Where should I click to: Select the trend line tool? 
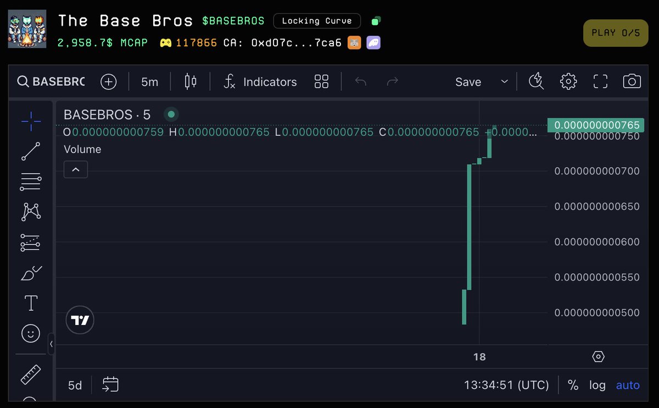31,151
